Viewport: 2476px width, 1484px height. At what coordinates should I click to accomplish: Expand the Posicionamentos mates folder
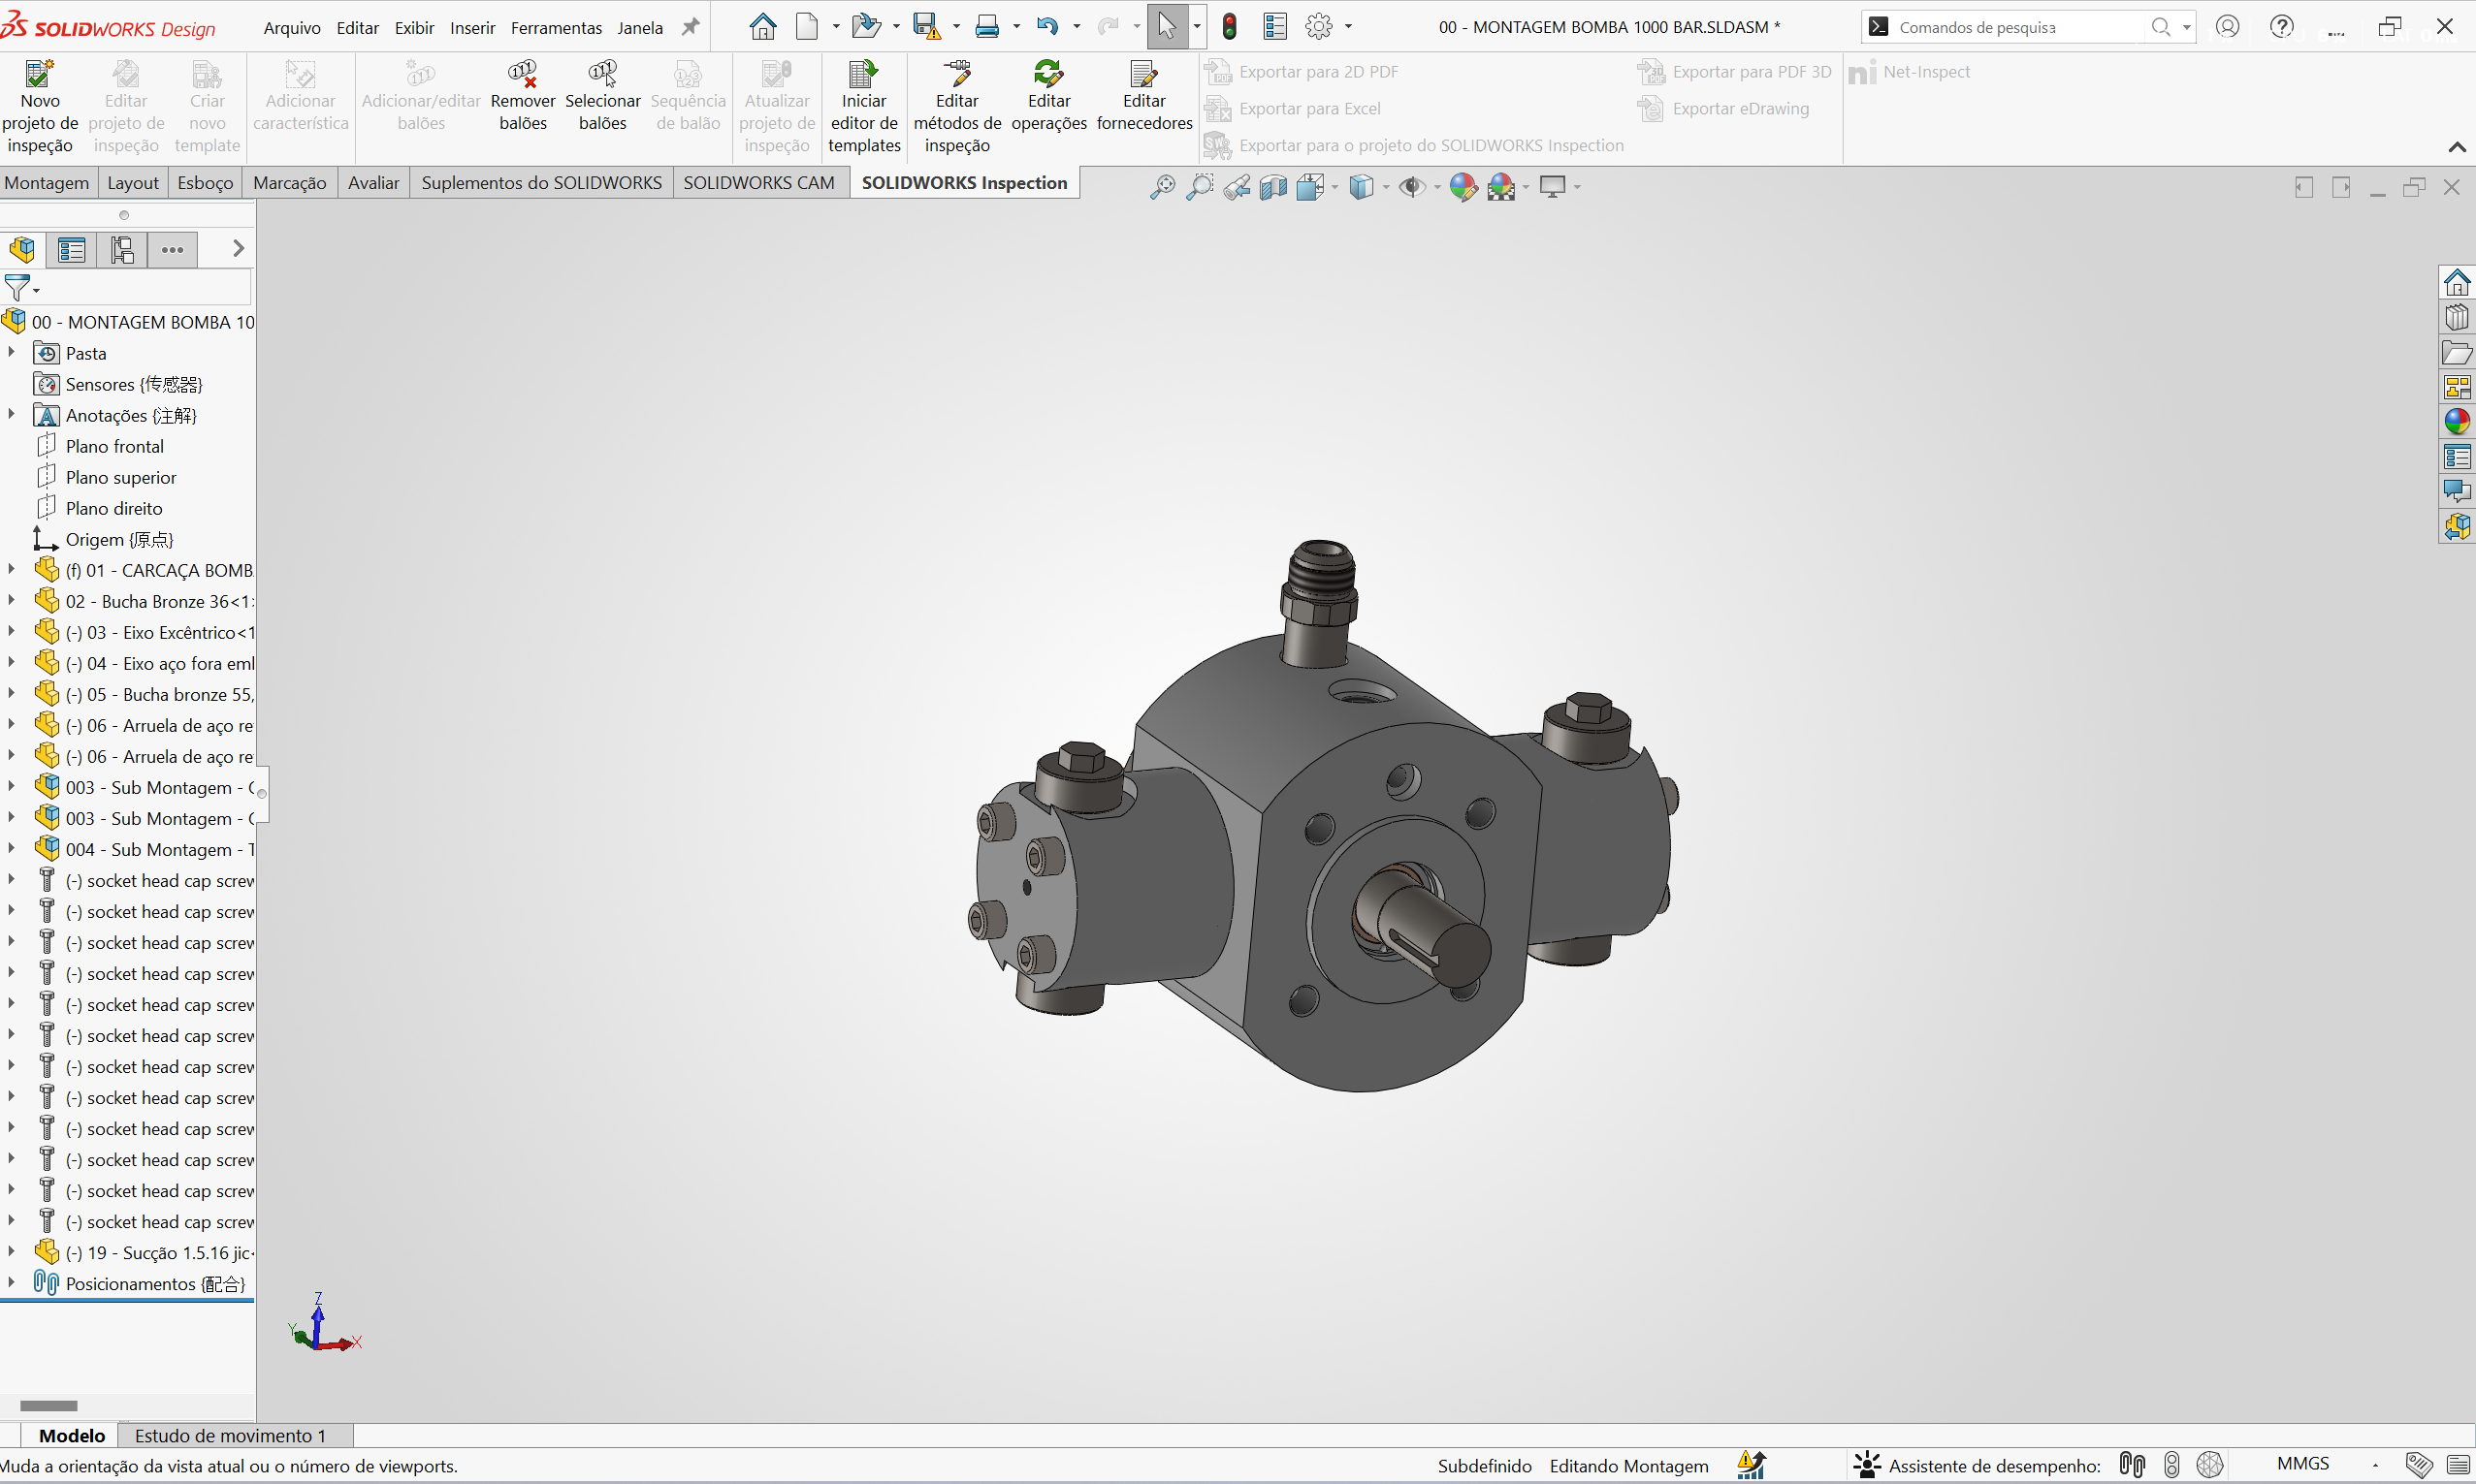point(11,1282)
